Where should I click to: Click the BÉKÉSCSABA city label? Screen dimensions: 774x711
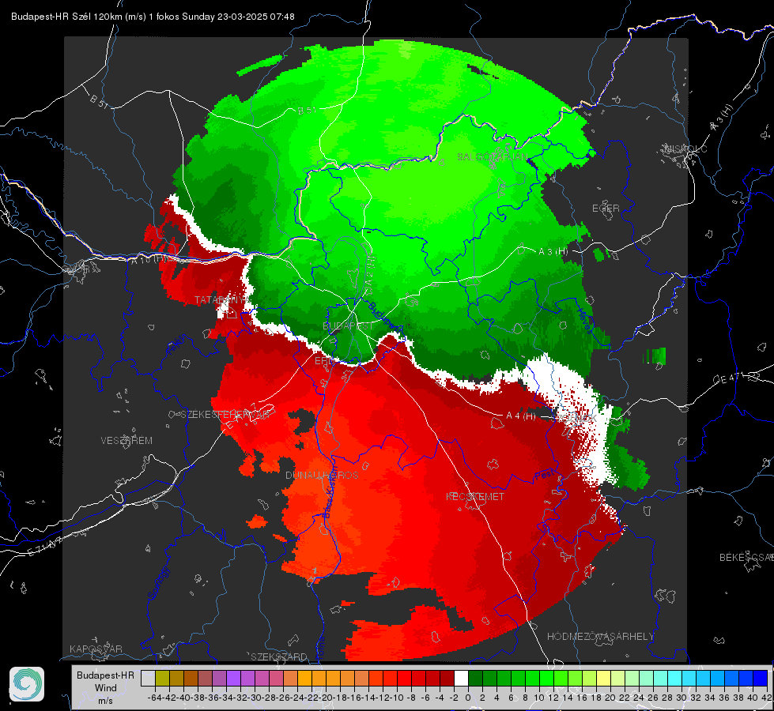pyautogui.click(x=746, y=558)
